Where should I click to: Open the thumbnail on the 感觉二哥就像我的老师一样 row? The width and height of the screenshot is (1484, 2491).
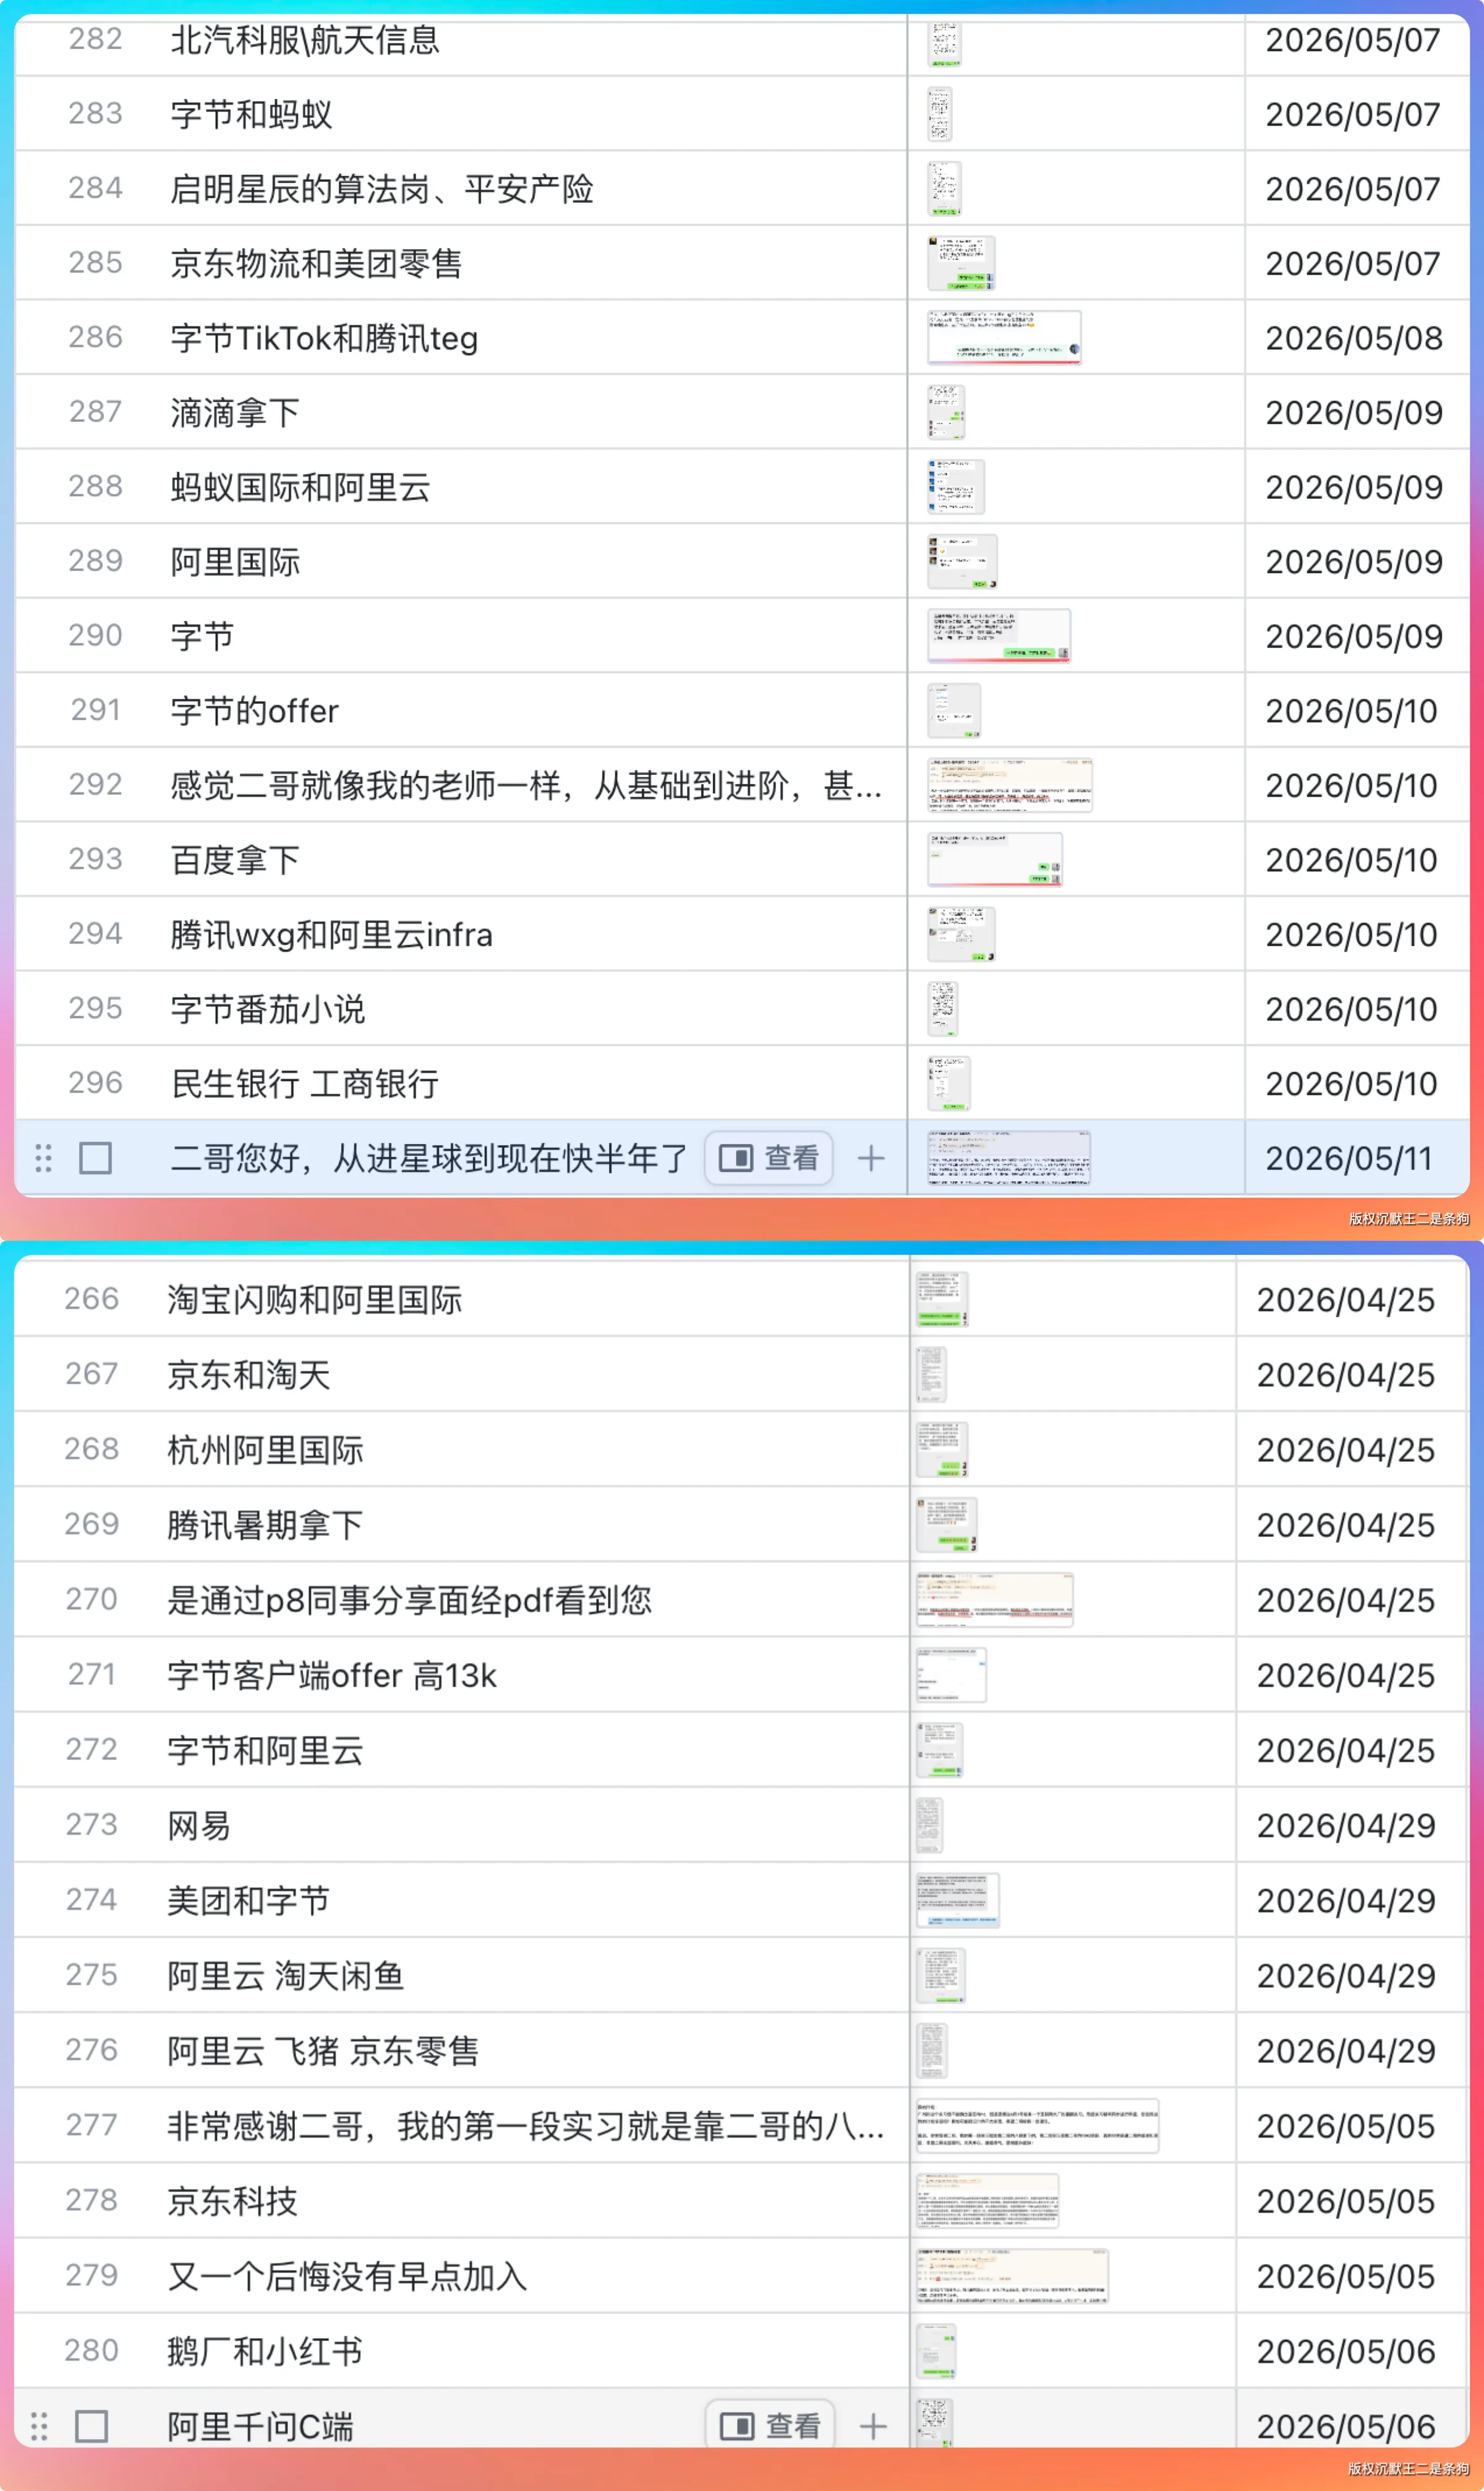pos(1010,785)
